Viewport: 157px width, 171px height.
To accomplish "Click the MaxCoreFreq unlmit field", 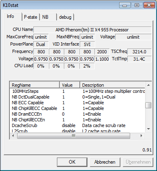I will tap(41, 37).
